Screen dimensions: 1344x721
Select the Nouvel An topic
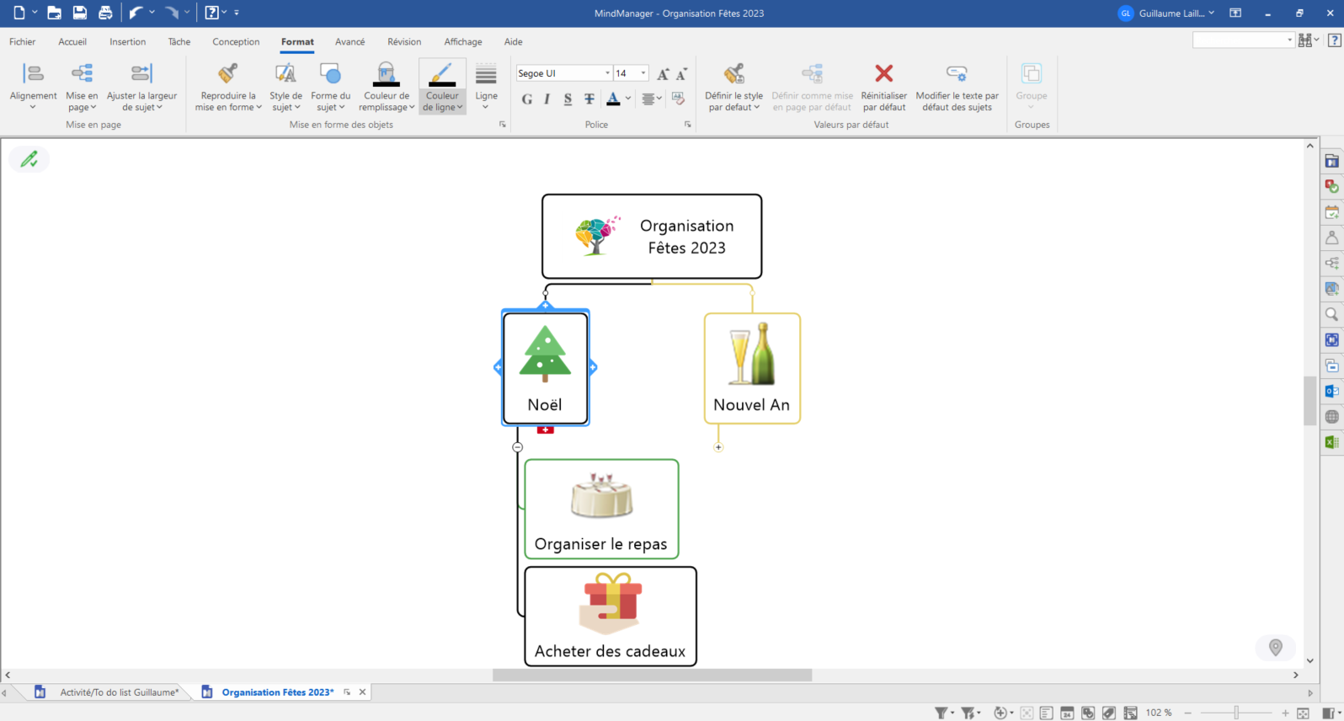(752, 368)
